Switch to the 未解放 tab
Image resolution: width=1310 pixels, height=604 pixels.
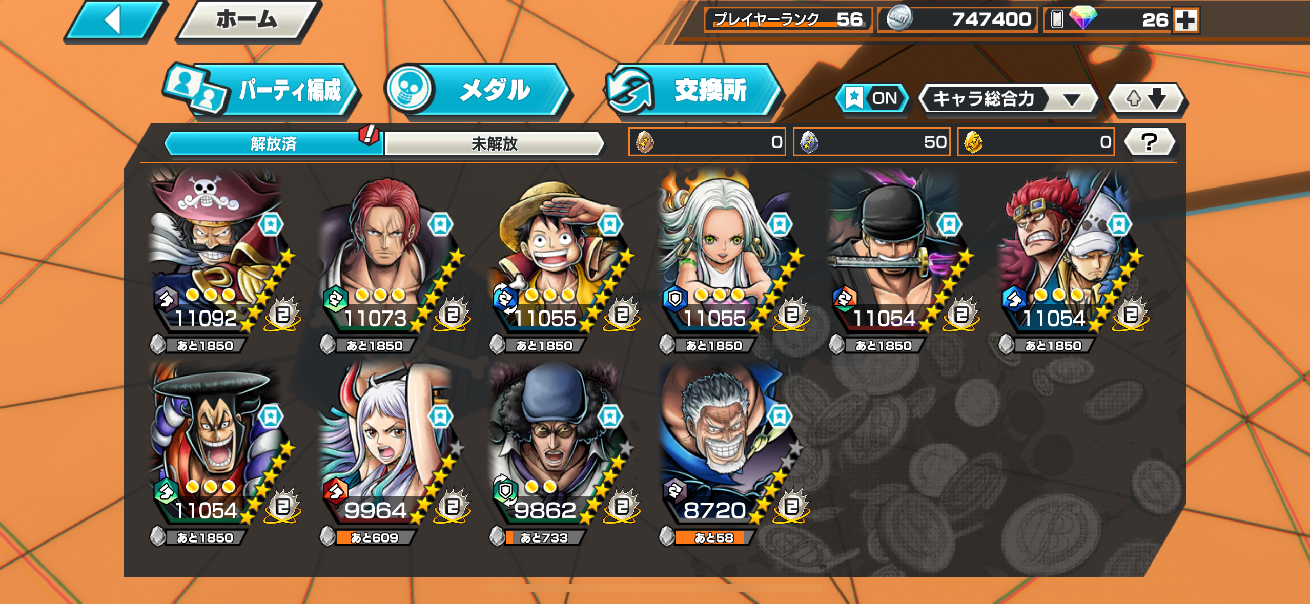pyautogui.click(x=494, y=144)
